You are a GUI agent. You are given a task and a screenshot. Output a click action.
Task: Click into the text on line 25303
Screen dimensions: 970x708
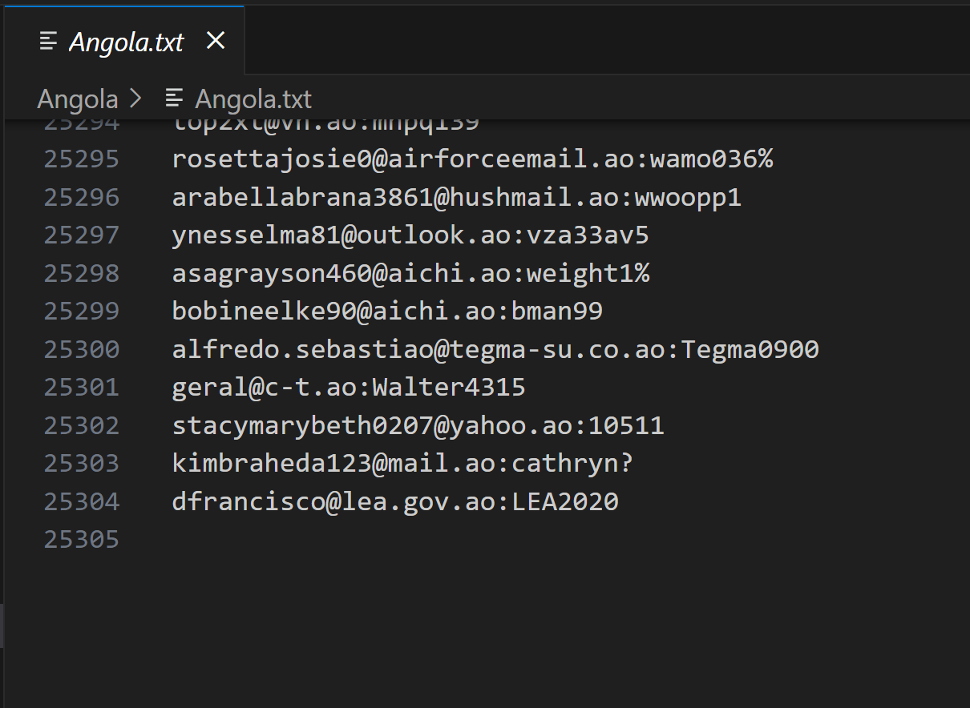click(402, 463)
